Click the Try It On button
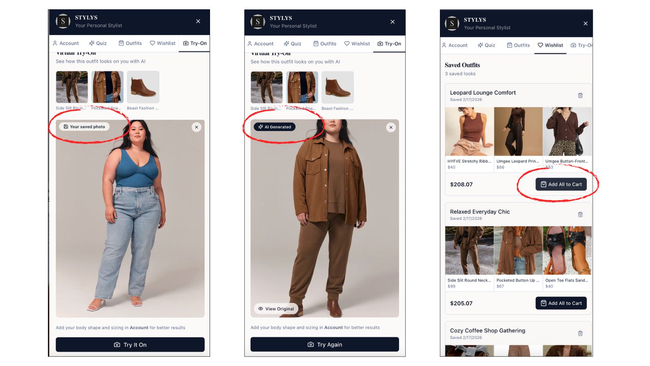The image size is (650, 366). pos(130,344)
